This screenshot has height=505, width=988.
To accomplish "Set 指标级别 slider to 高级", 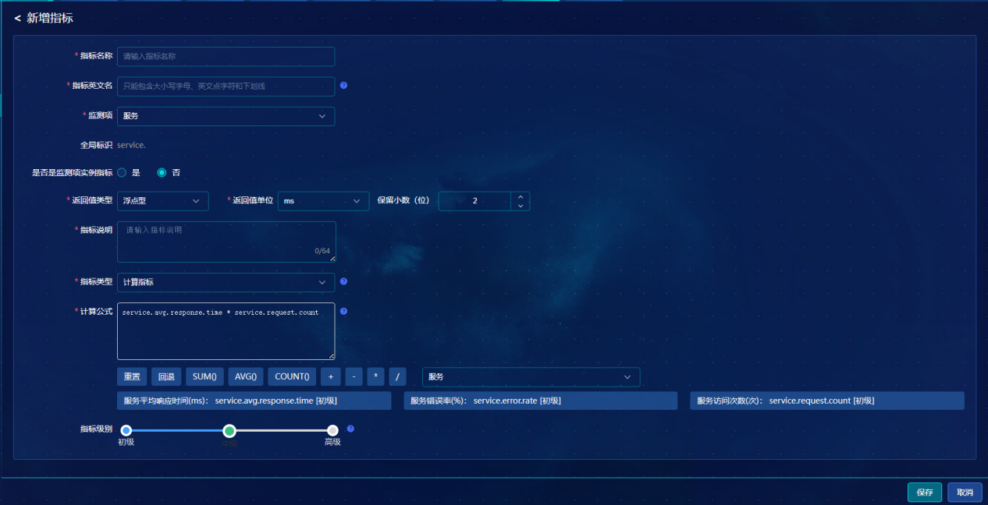I will click(x=332, y=430).
